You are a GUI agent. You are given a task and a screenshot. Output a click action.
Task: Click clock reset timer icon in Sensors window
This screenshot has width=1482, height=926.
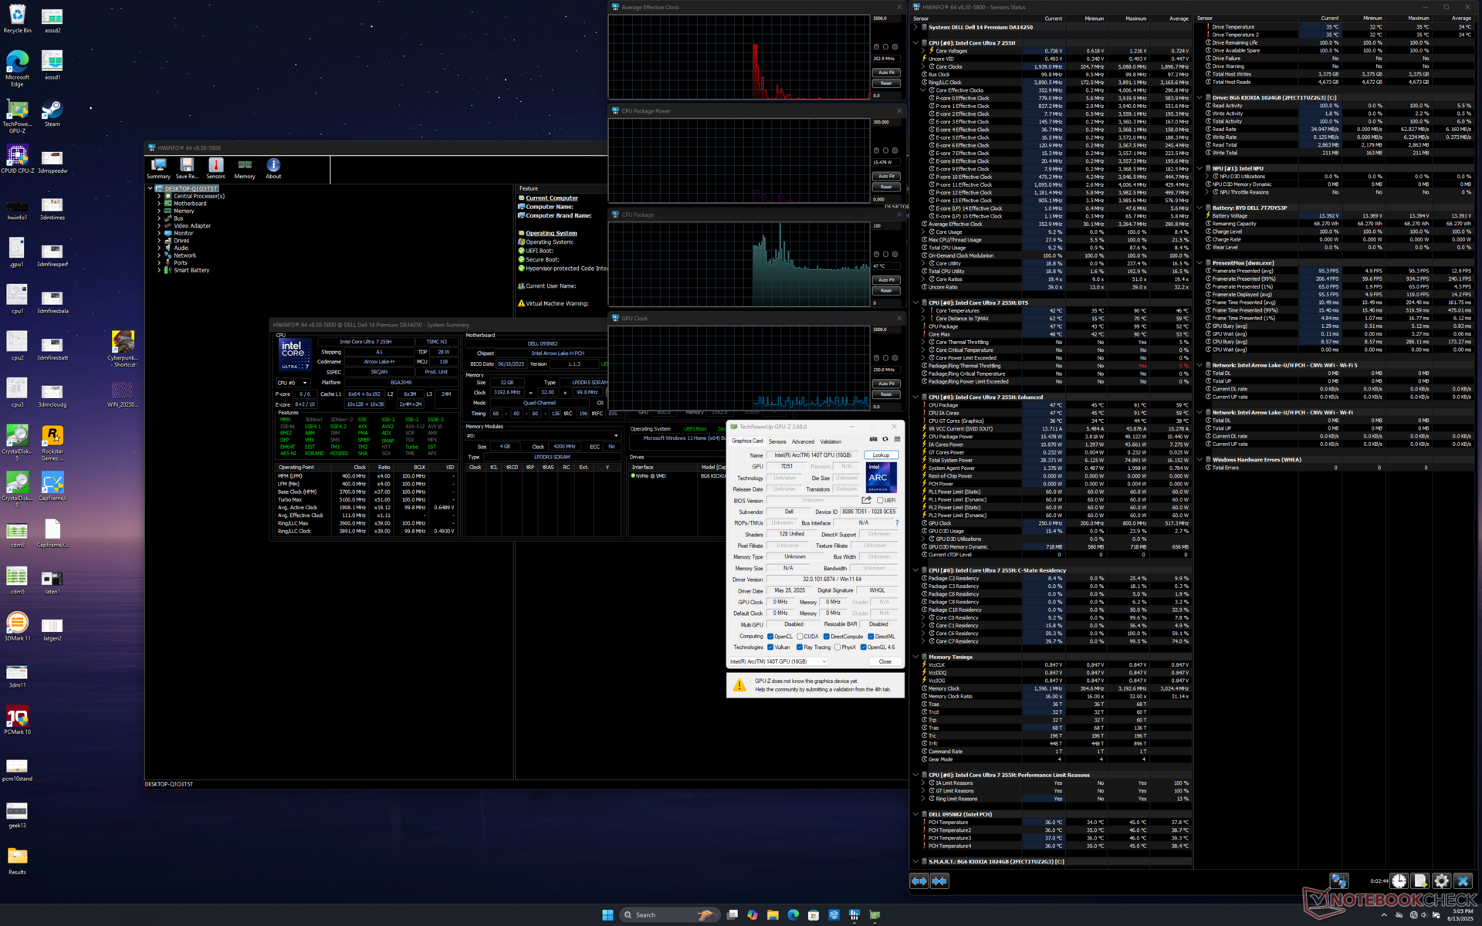[1399, 880]
